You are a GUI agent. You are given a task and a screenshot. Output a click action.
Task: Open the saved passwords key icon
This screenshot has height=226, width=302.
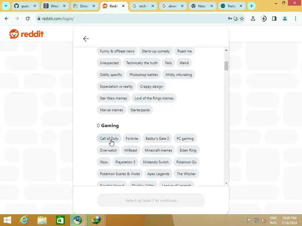point(230,19)
